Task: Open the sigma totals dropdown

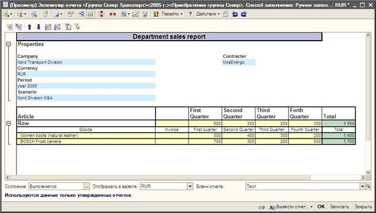Action: point(22,14)
